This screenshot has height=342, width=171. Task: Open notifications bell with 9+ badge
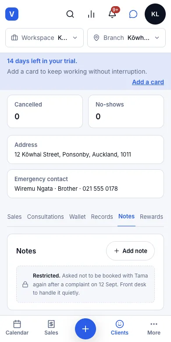(x=112, y=14)
